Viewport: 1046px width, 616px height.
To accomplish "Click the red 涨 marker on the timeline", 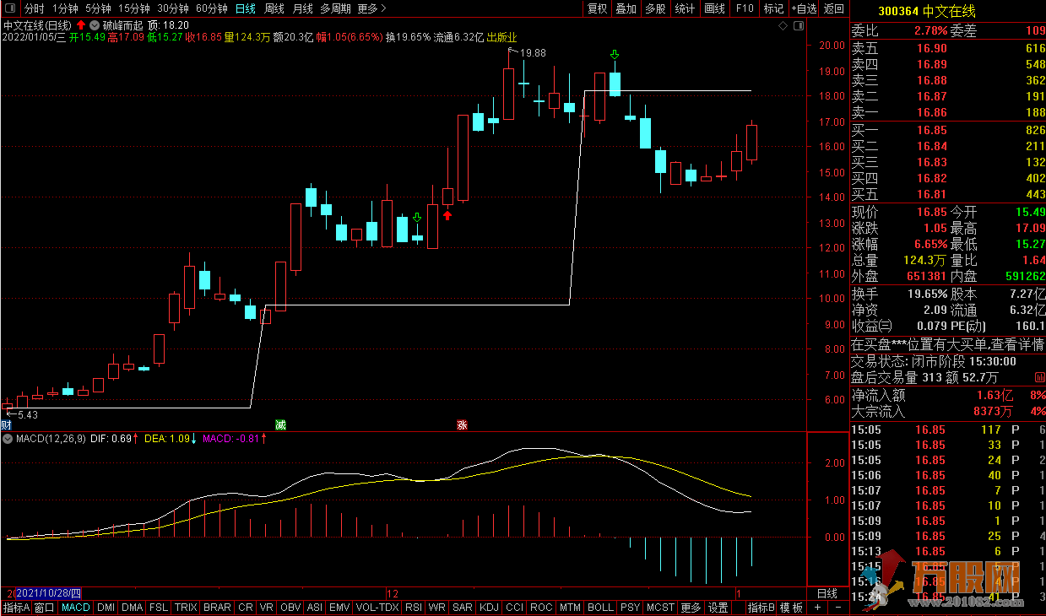I will point(462,424).
